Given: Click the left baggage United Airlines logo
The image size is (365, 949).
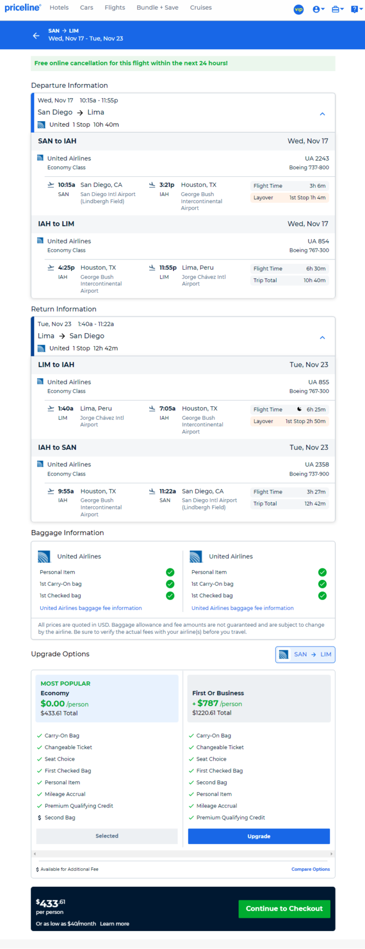Looking at the screenshot, I should coord(44,556).
